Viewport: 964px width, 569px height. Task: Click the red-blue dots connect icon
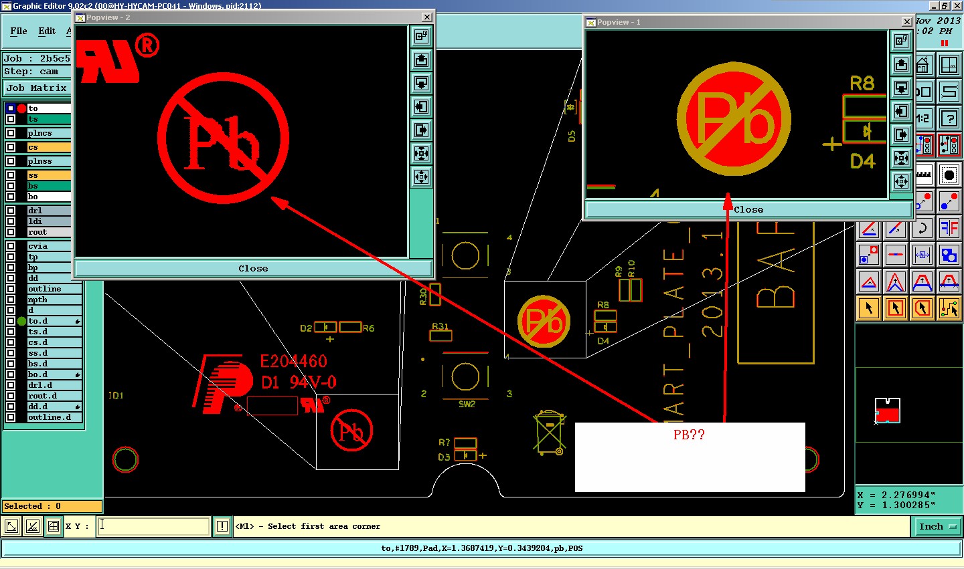(949, 201)
